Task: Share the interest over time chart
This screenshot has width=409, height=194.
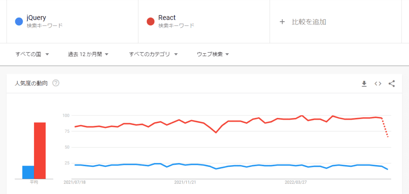Action: click(x=391, y=84)
